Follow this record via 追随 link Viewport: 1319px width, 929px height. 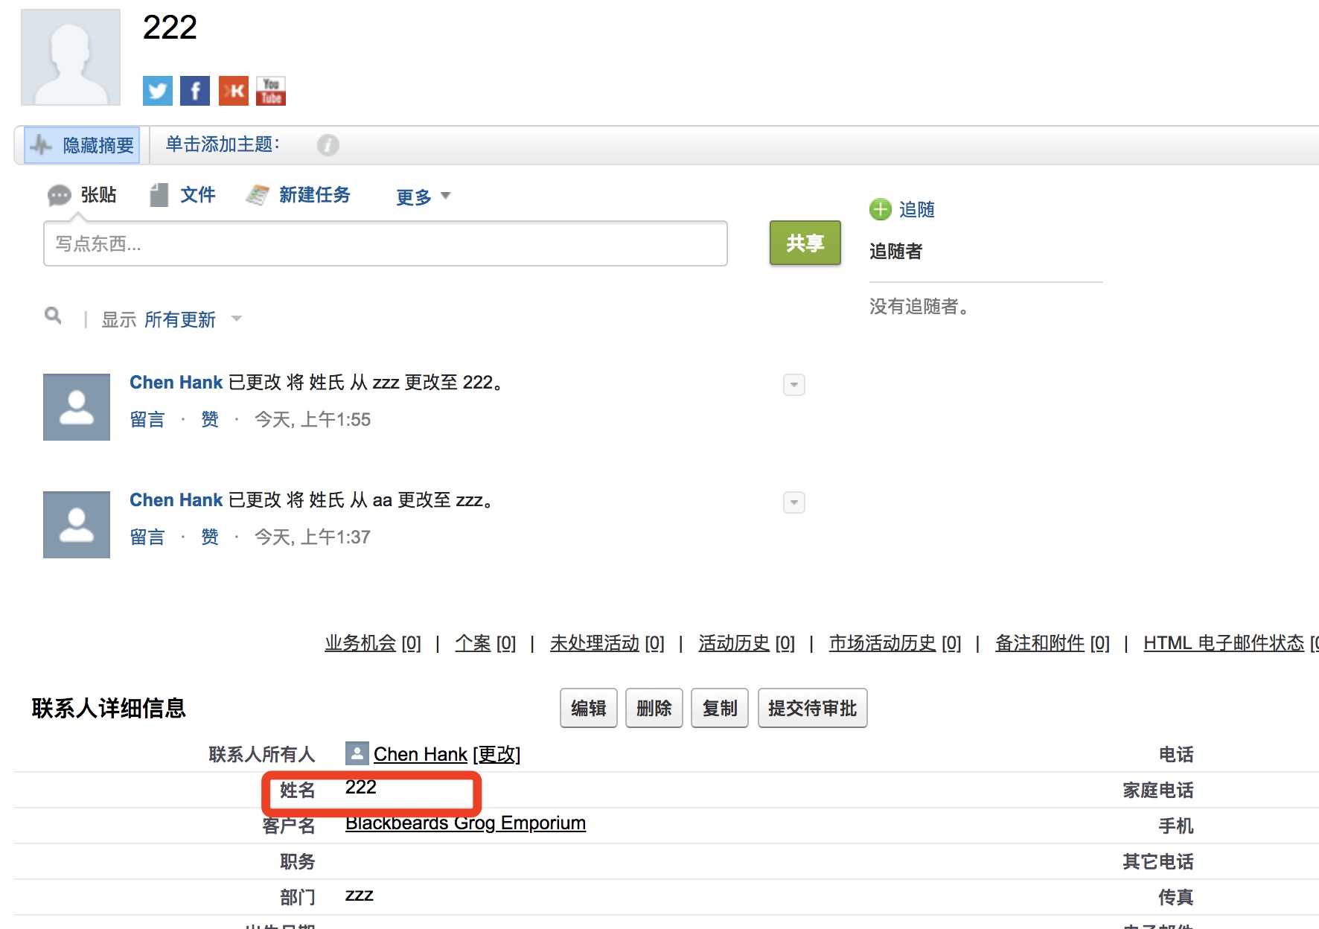(x=917, y=209)
